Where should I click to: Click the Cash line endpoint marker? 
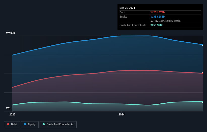(x=203, y=102)
